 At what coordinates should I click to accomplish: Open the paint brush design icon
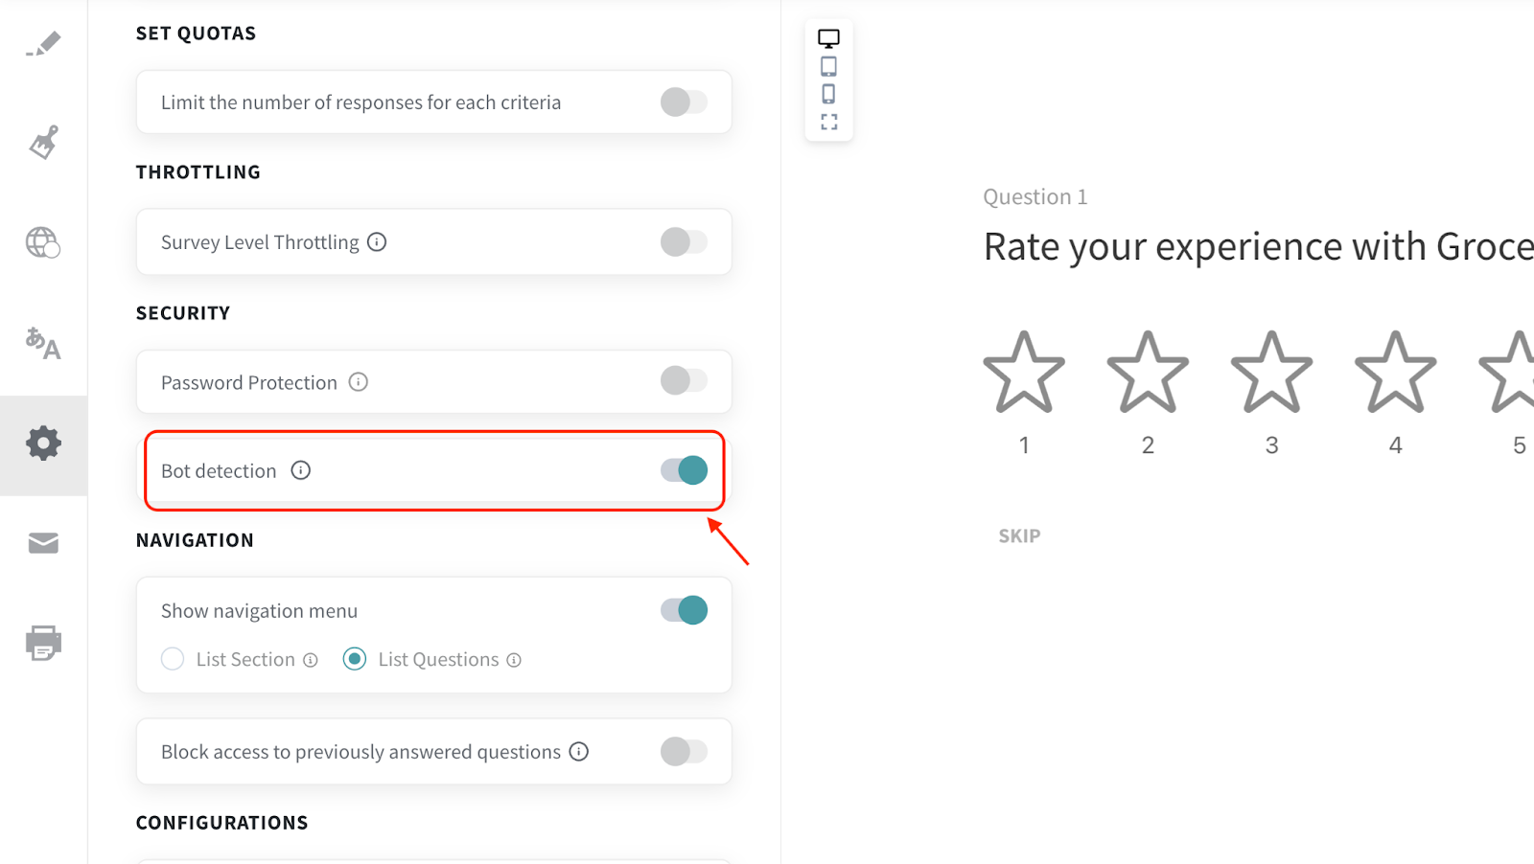click(43, 143)
